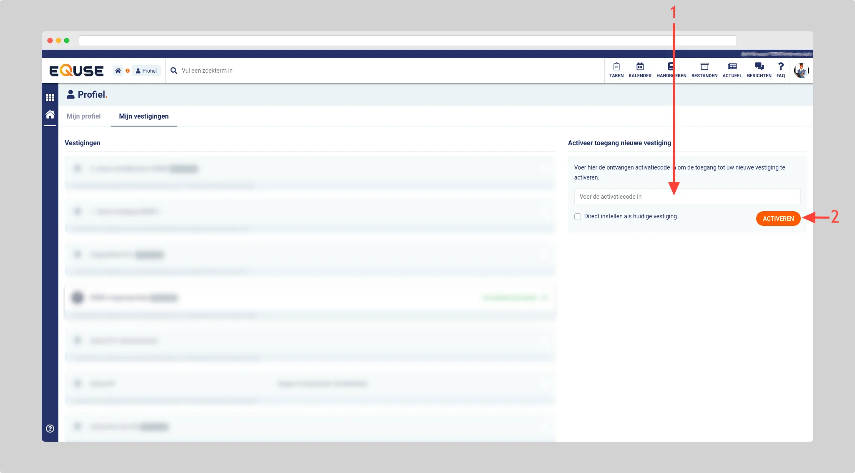The width and height of the screenshot is (855, 473).
Task: Click the sidebar help circle icon
Action: 50,428
